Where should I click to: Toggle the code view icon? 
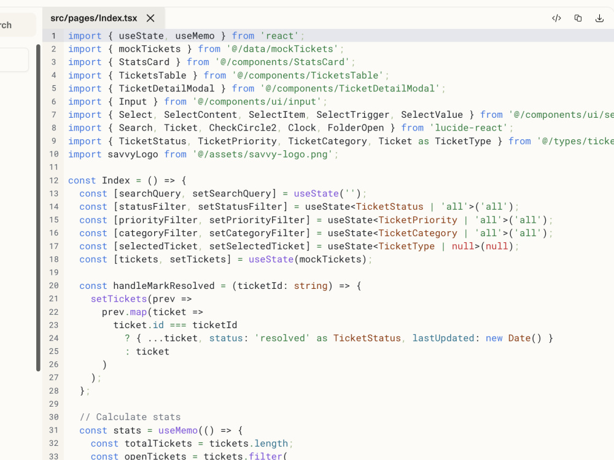[x=556, y=18]
